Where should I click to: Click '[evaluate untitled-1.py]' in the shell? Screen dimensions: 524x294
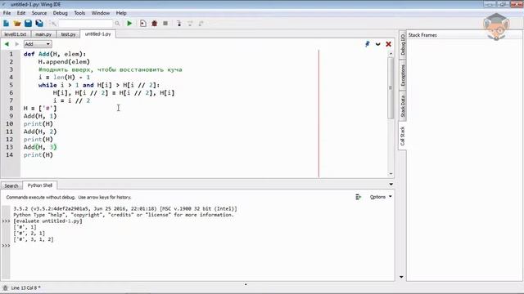point(47,221)
